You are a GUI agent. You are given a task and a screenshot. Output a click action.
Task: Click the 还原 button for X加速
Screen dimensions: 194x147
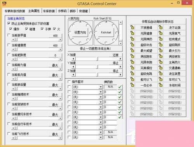click(116, 55)
